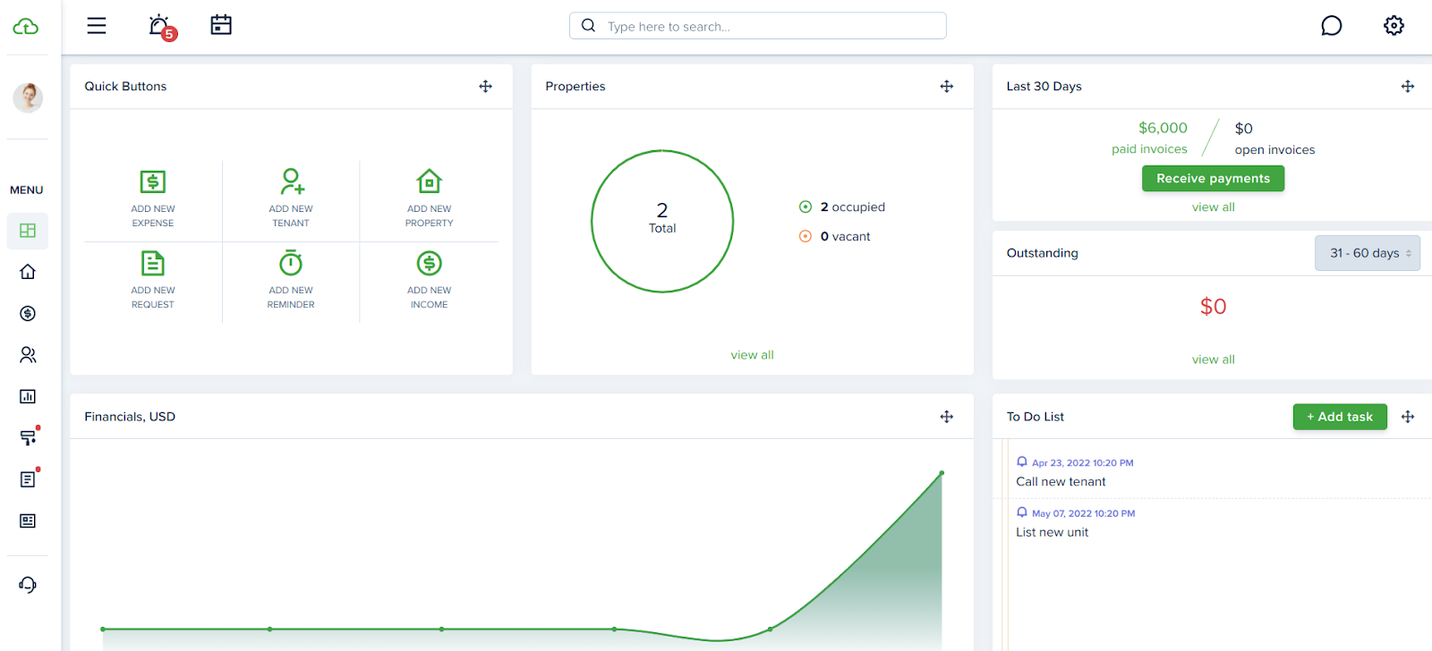Click the 2 occupied legend item

click(x=842, y=207)
